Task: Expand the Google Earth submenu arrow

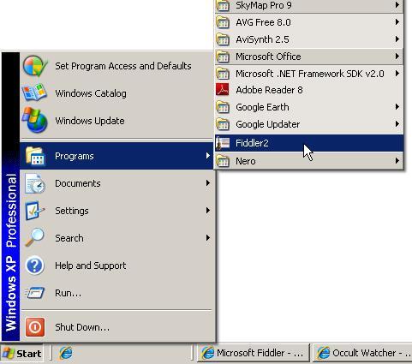Action: pyautogui.click(x=397, y=107)
